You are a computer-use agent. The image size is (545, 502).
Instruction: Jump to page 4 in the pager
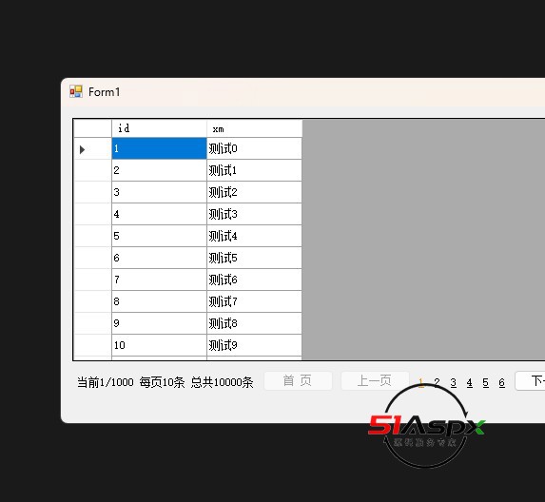pyautogui.click(x=469, y=382)
